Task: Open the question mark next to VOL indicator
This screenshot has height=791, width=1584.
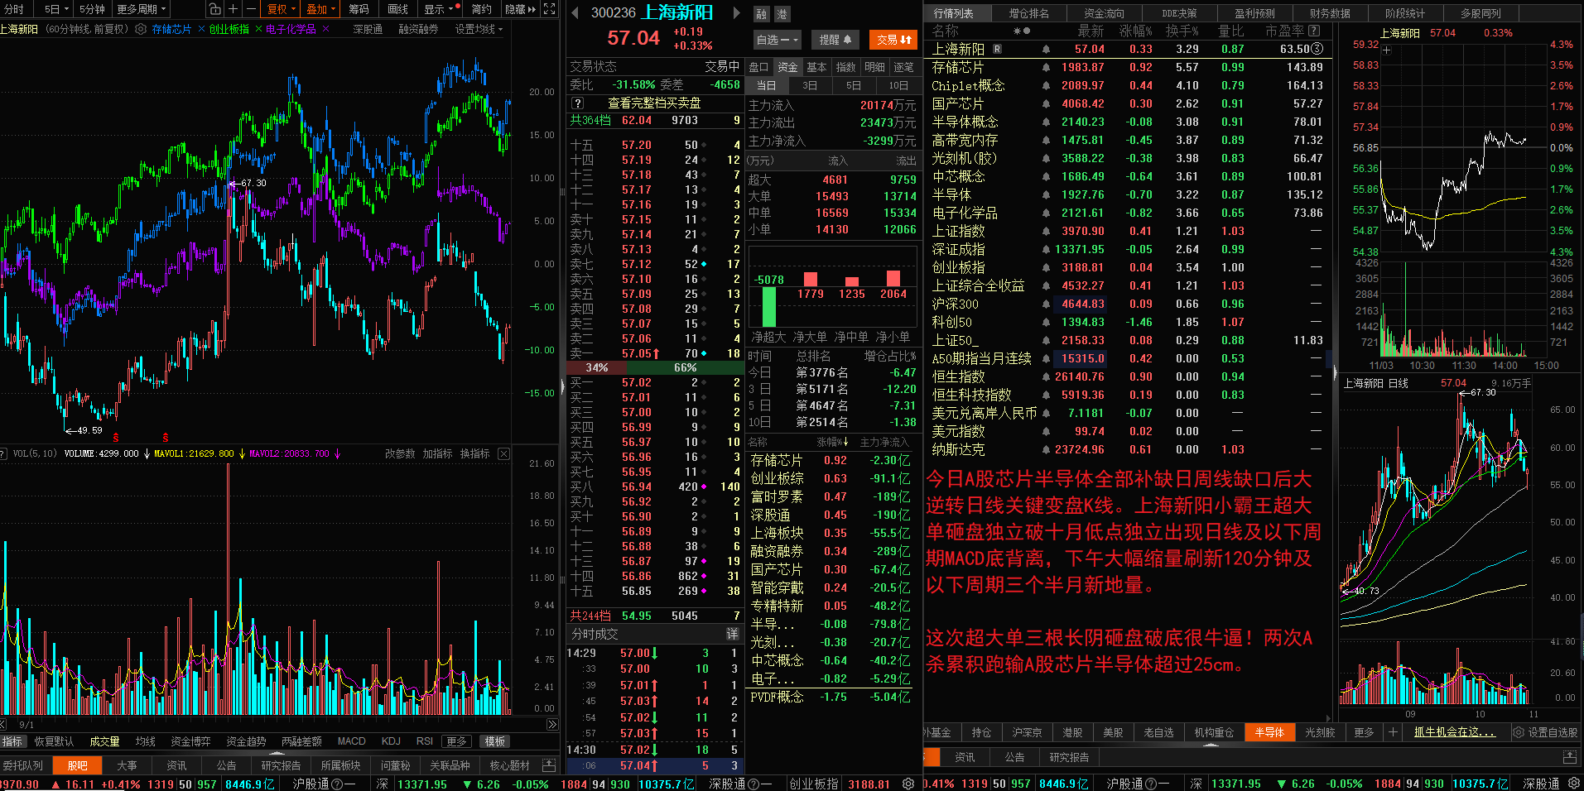Action: coord(3,453)
